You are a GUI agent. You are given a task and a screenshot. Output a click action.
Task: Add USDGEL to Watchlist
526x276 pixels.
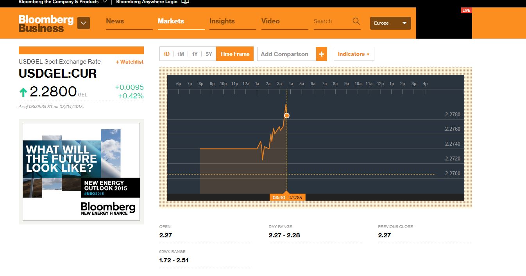point(130,62)
